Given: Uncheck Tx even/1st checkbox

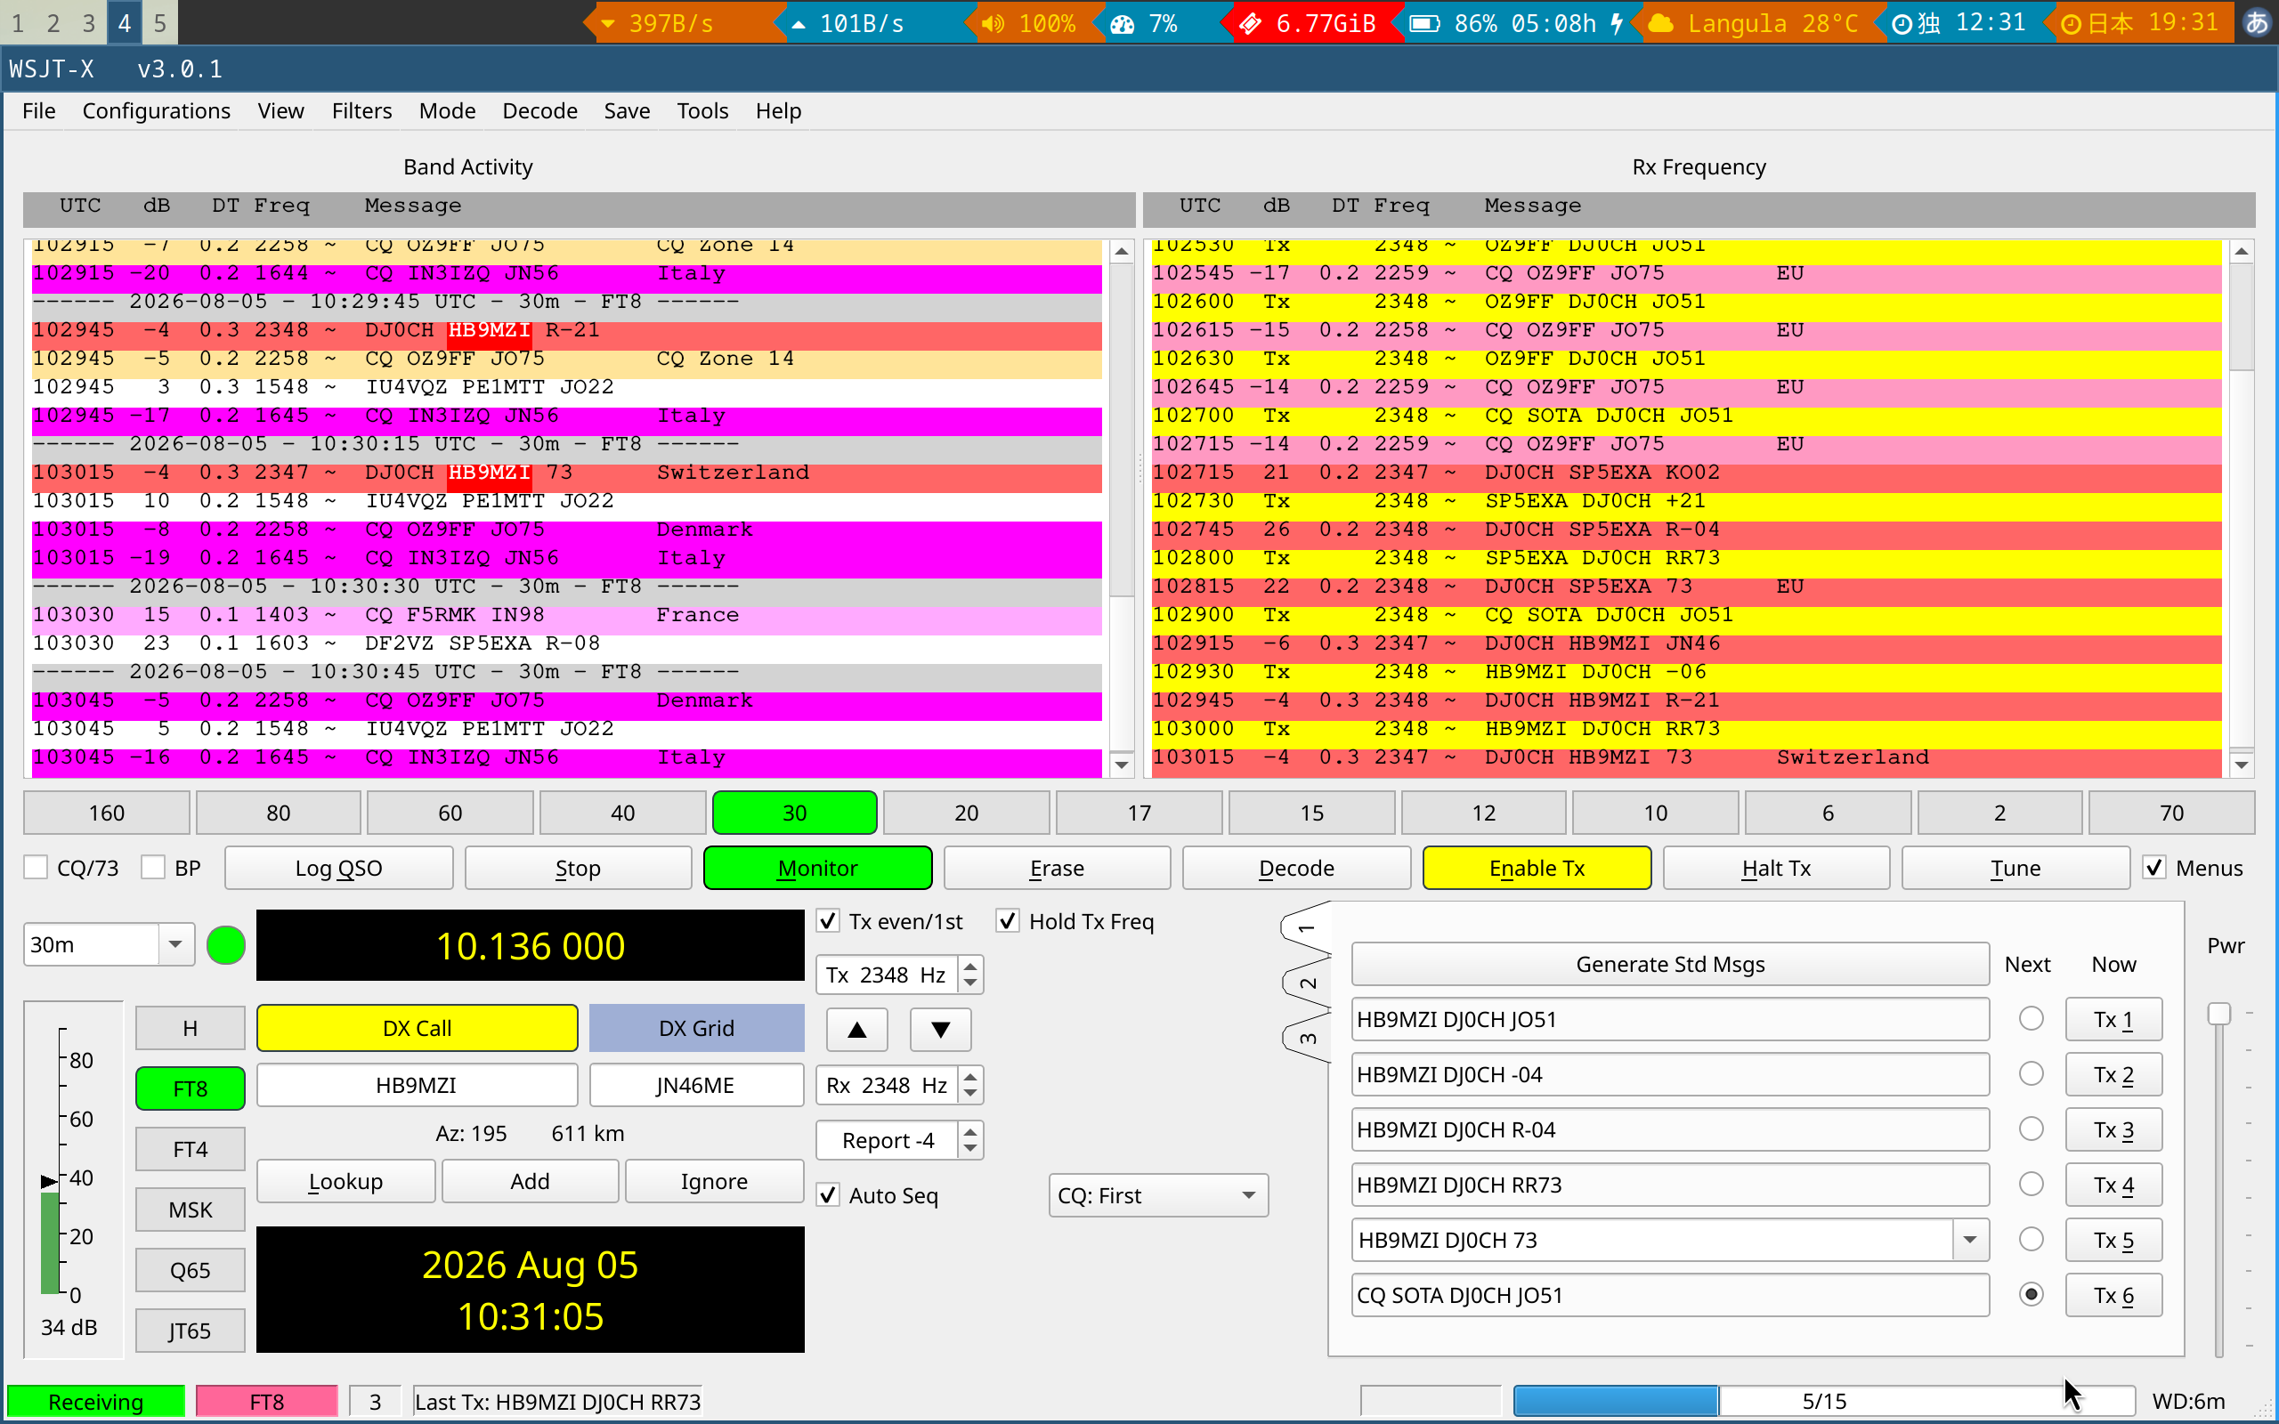Looking at the screenshot, I should (x=828, y=921).
